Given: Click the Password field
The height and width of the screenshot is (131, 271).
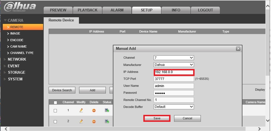Looking at the screenshot, I should tap(174, 93).
